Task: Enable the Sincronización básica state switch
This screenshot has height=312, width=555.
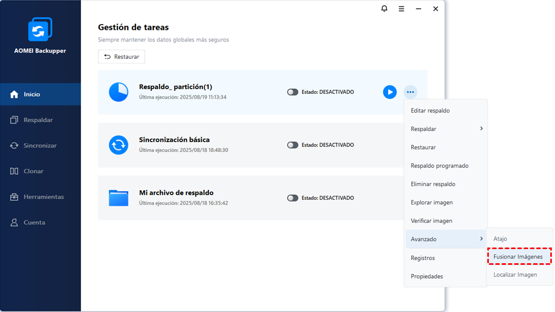Action: click(292, 145)
